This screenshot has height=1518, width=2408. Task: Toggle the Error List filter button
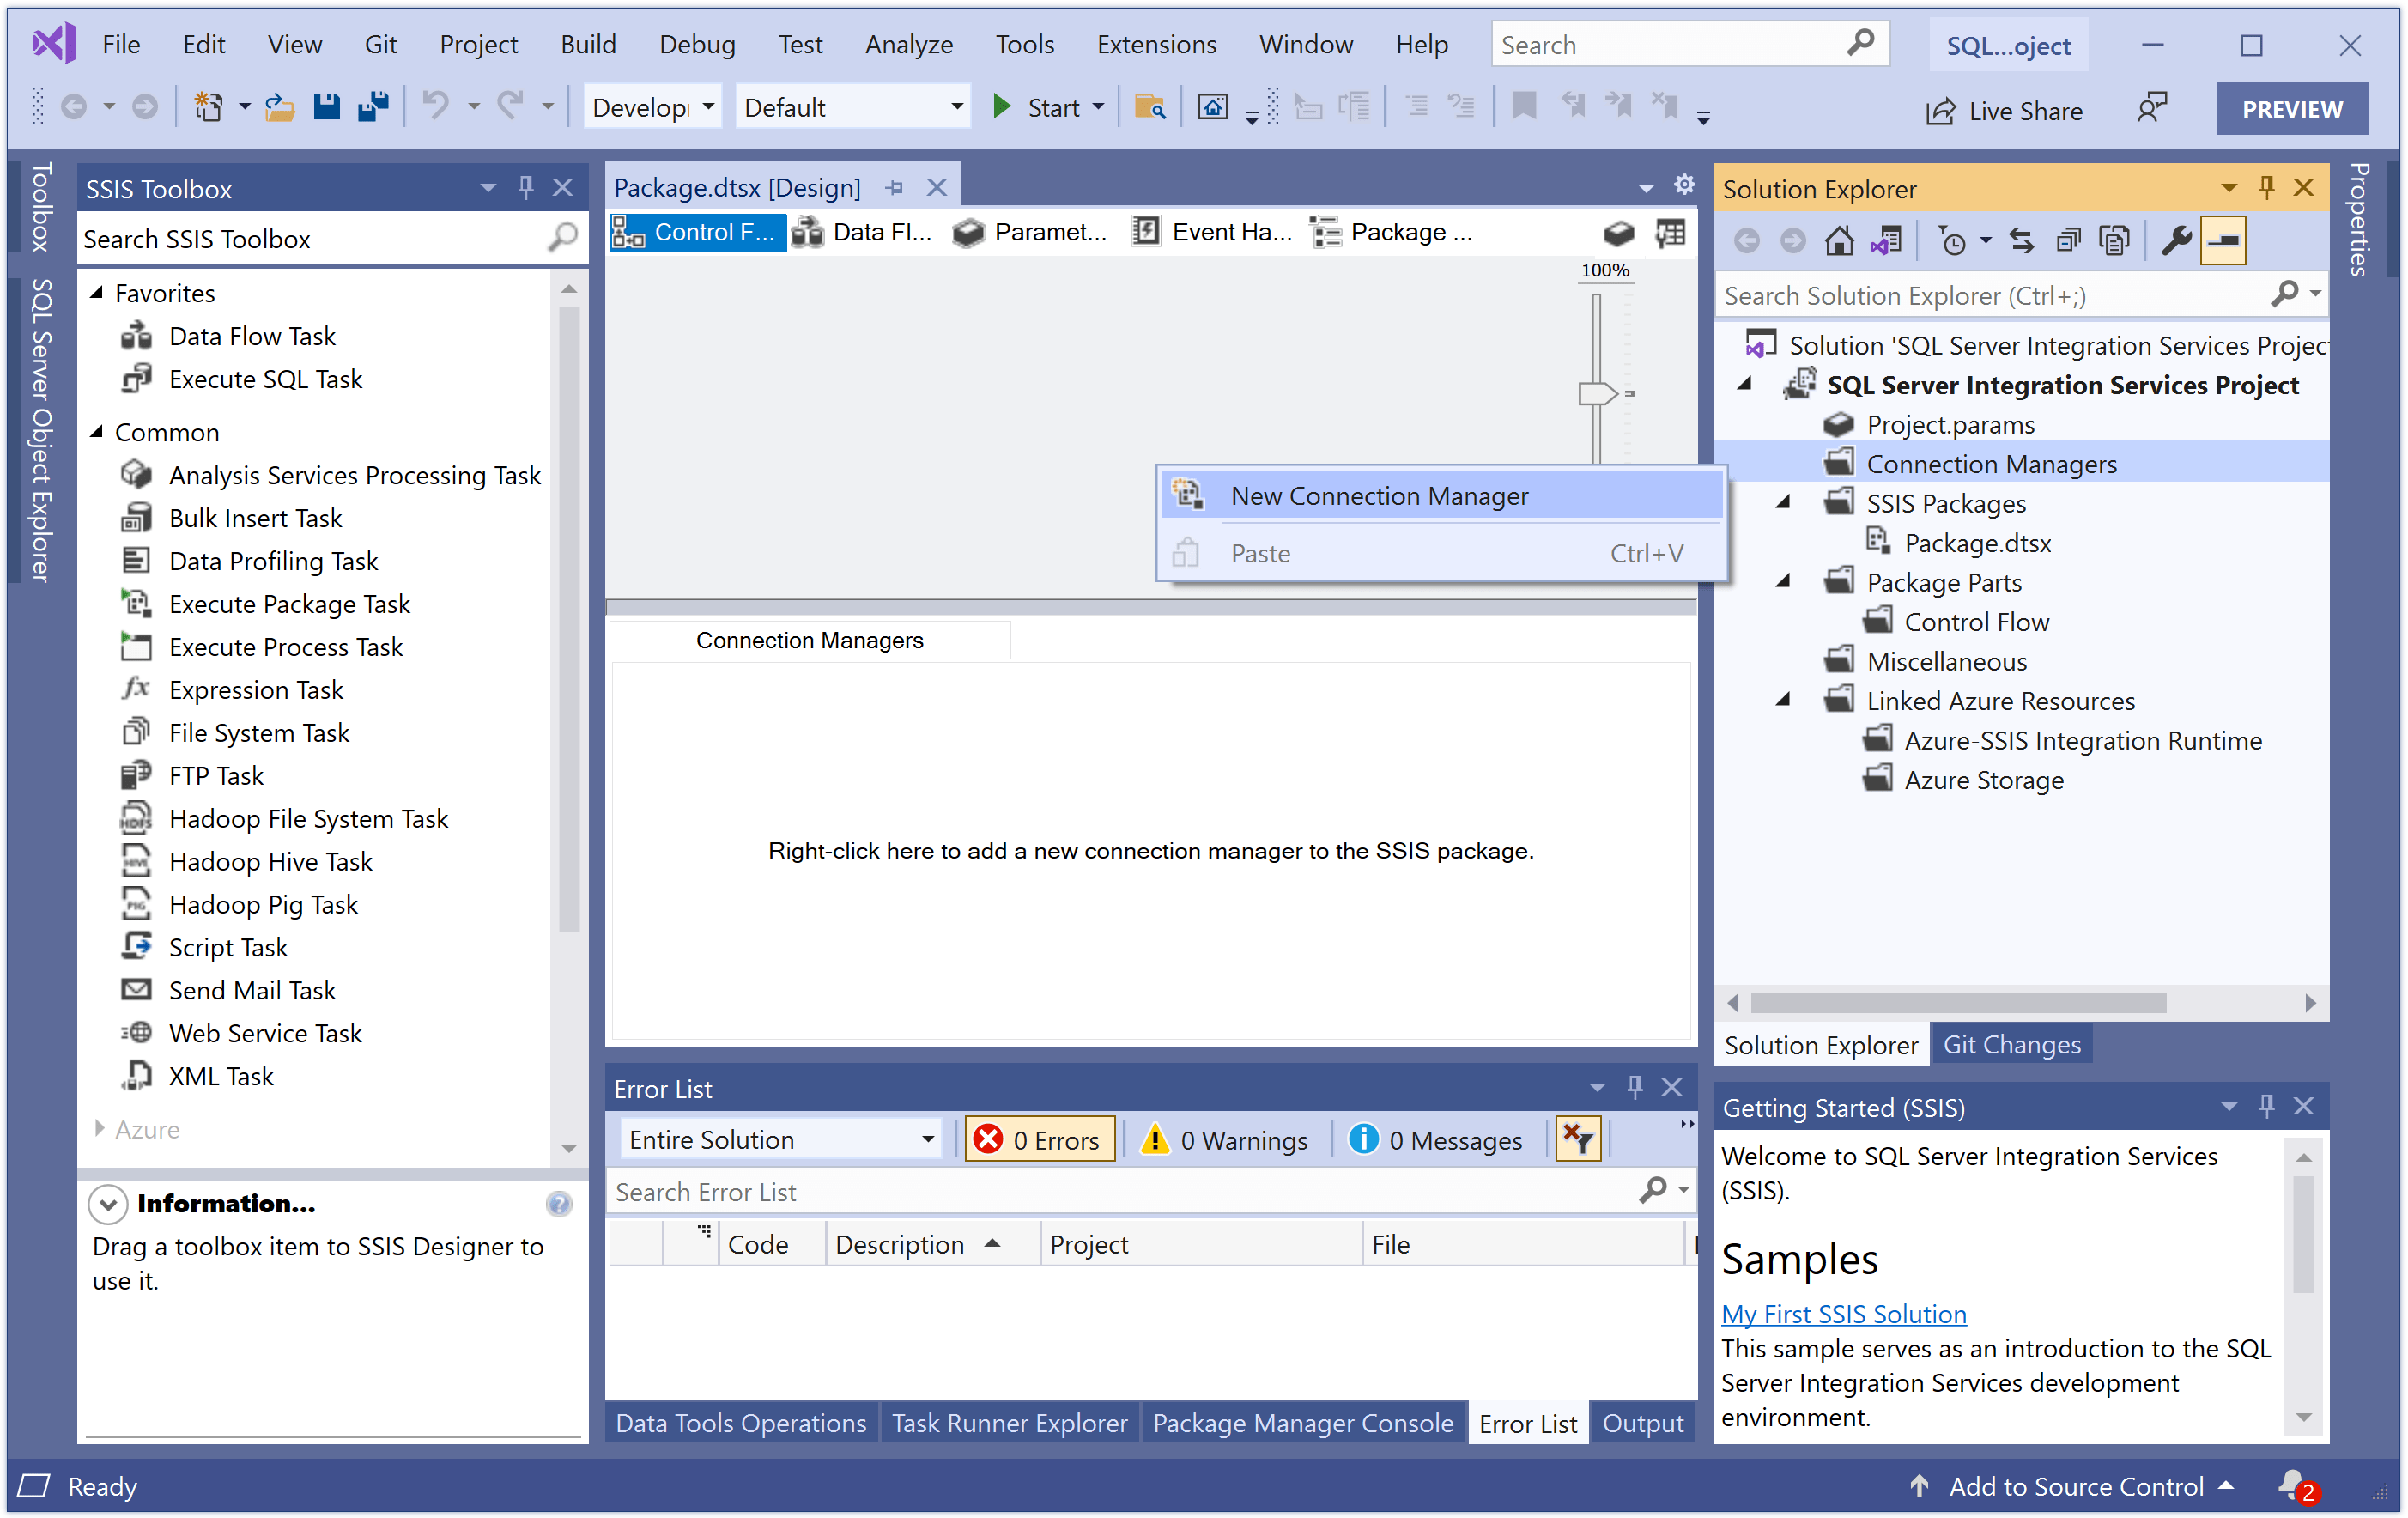(1579, 1138)
